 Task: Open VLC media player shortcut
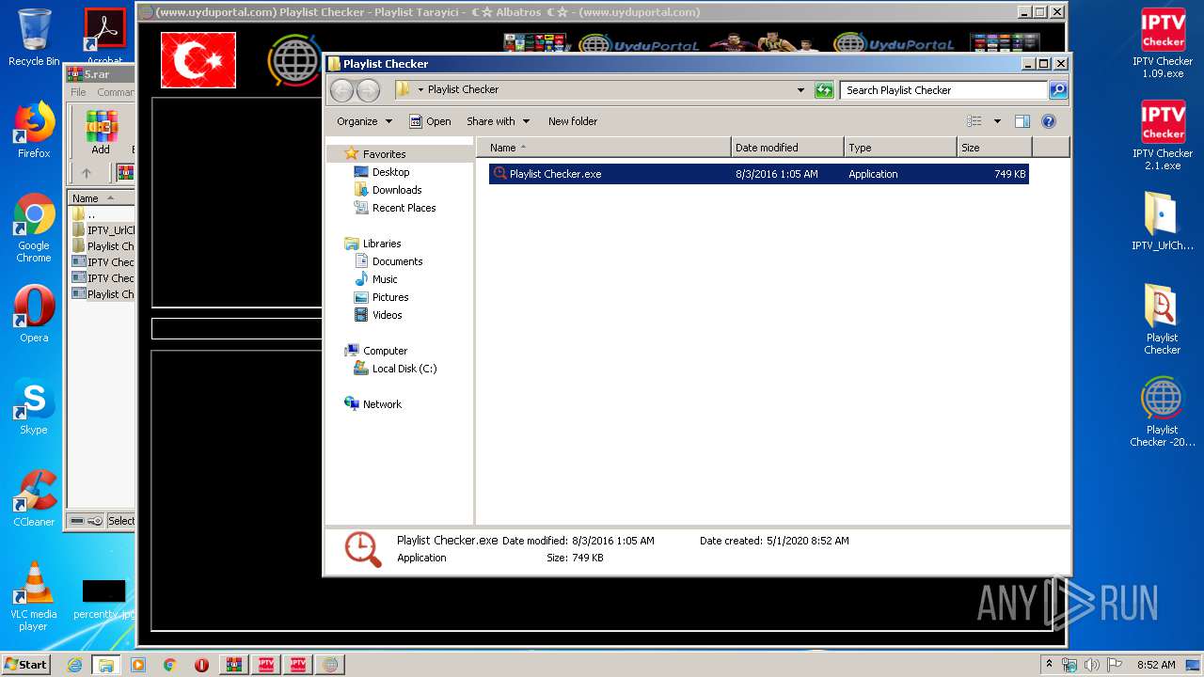[x=34, y=596]
